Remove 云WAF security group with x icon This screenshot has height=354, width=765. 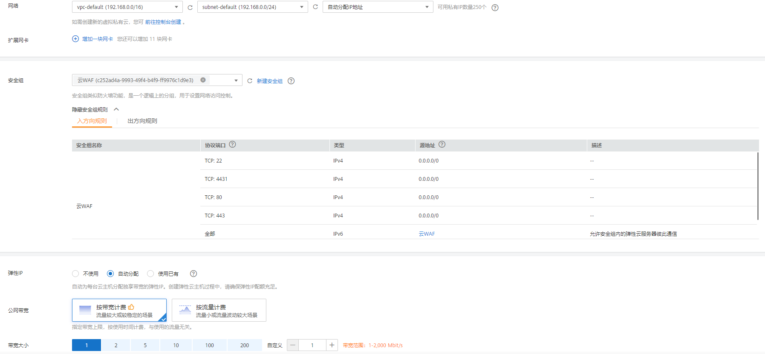203,80
